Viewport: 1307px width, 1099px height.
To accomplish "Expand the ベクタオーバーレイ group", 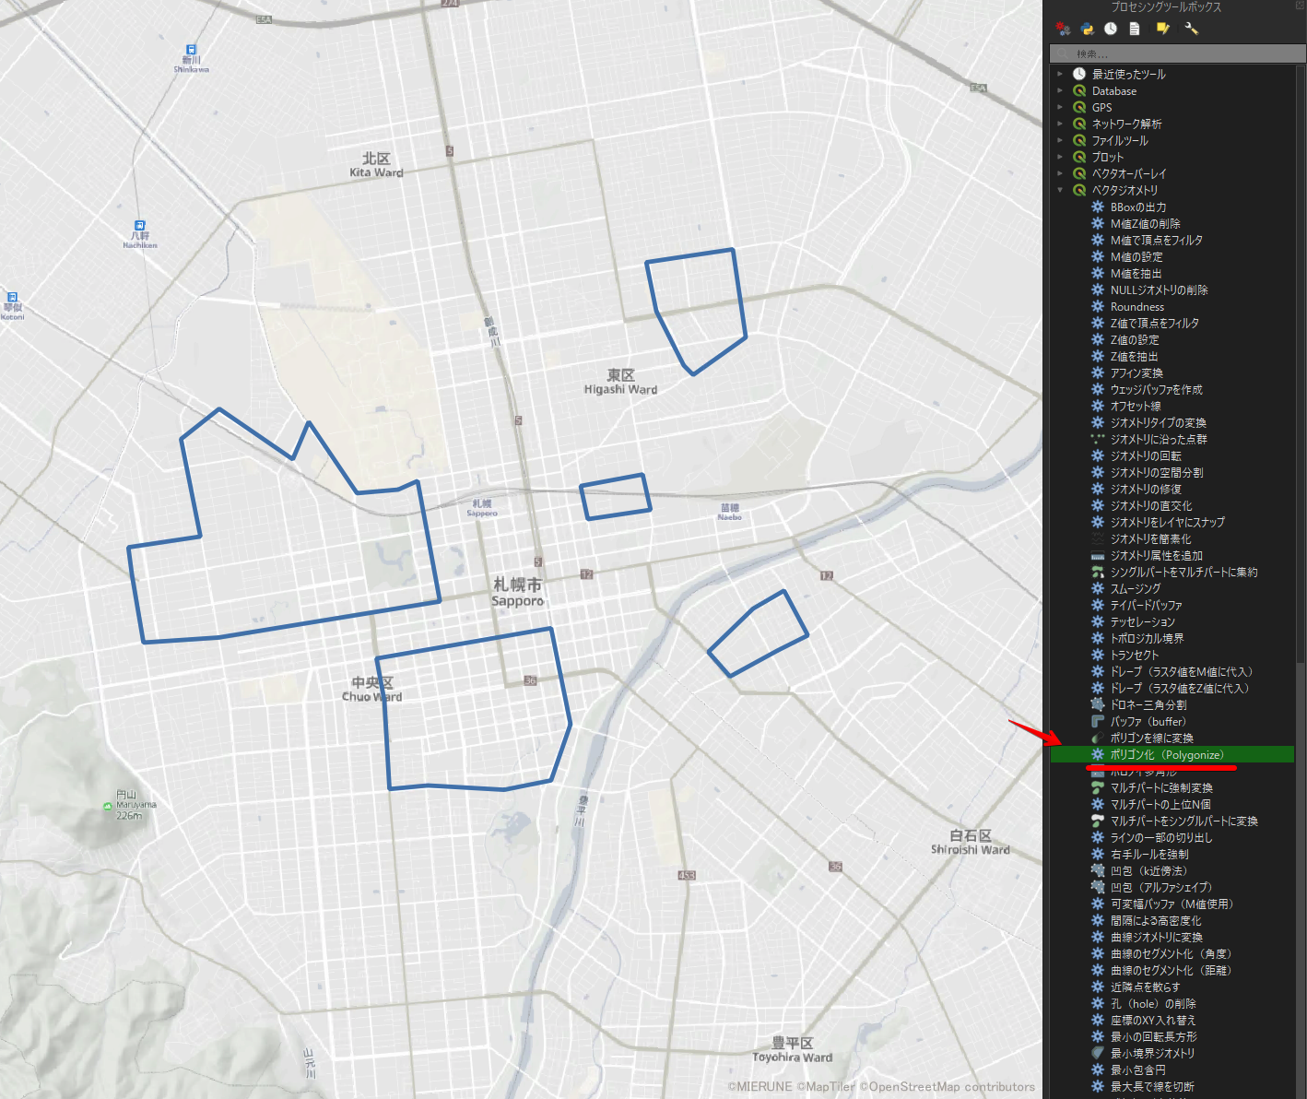I will pyautogui.click(x=1060, y=173).
